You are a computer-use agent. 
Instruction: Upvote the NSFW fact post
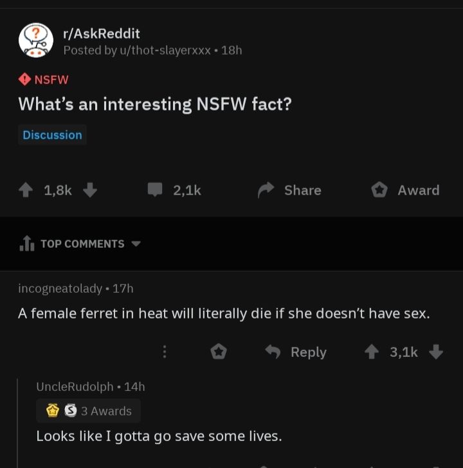click(26, 190)
